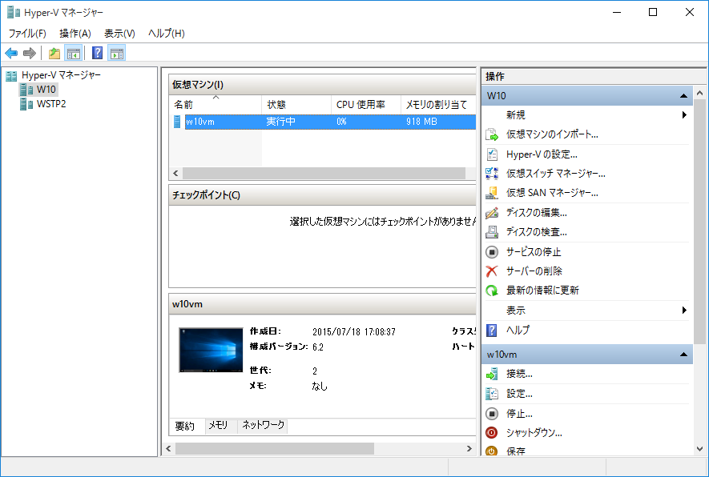Click the サービスの停止 stop icon
The image size is (709, 477).
coord(492,251)
